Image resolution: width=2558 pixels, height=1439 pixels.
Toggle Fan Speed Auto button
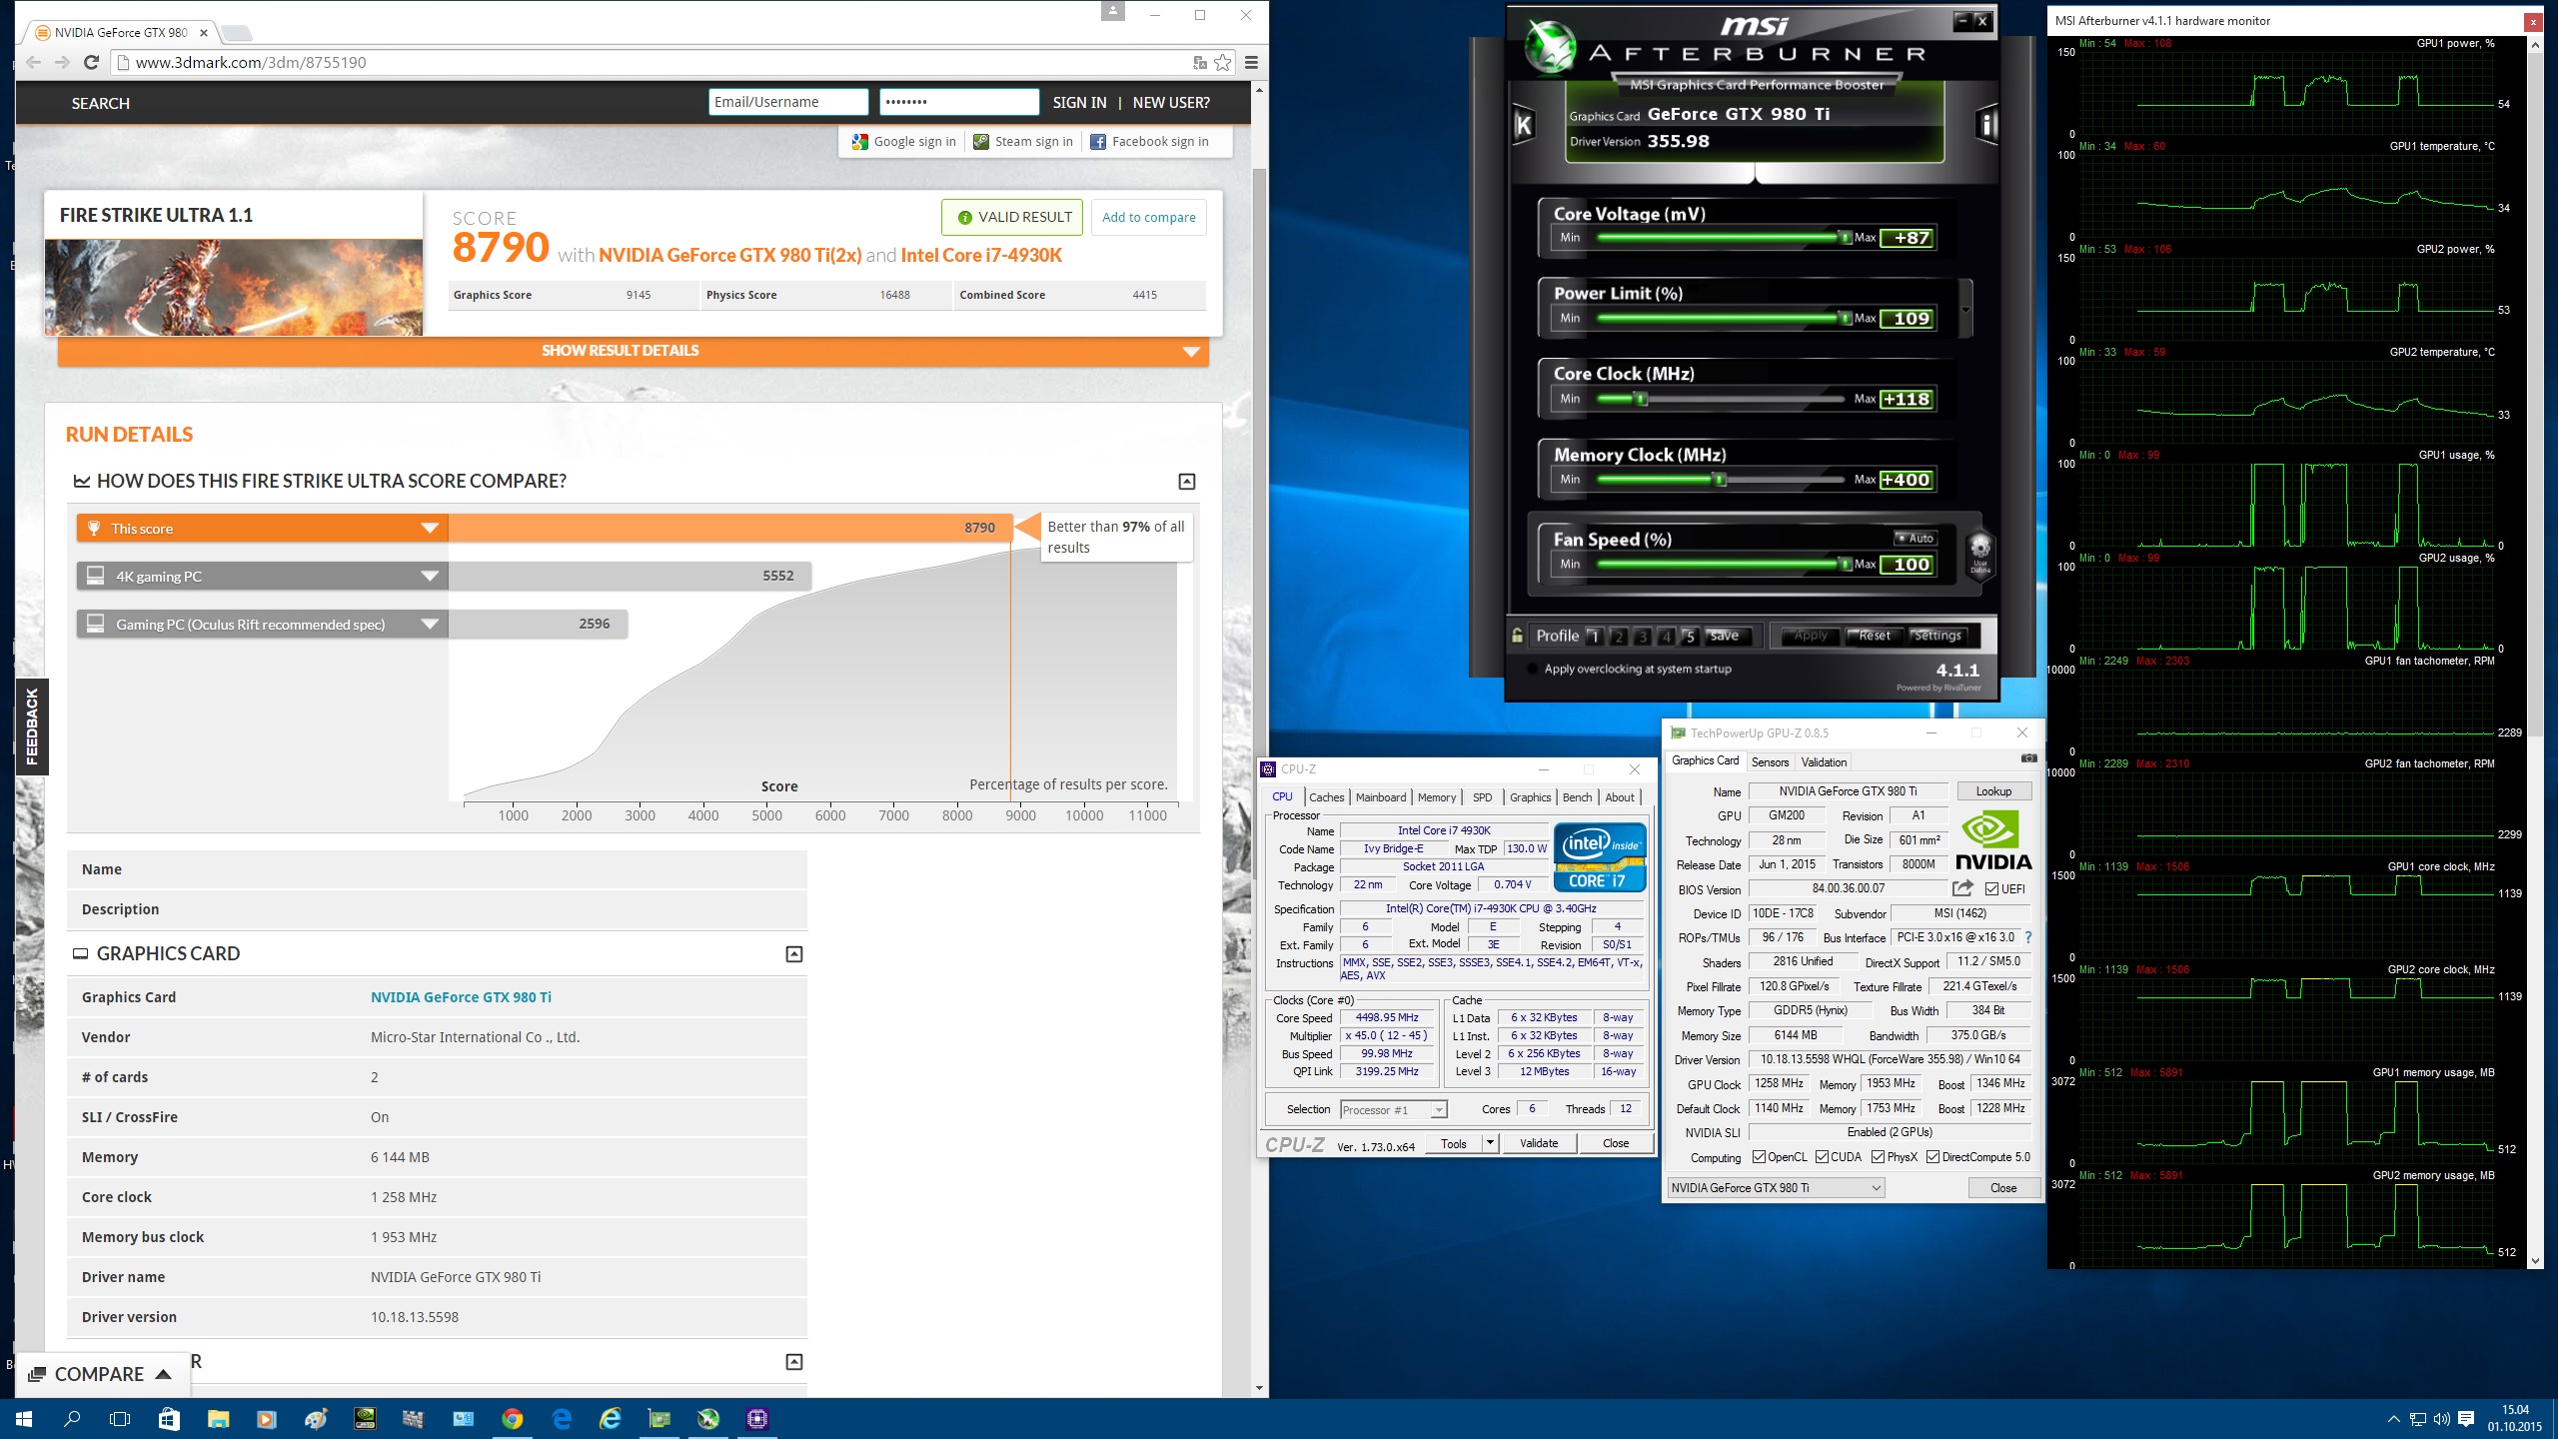point(1916,538)
